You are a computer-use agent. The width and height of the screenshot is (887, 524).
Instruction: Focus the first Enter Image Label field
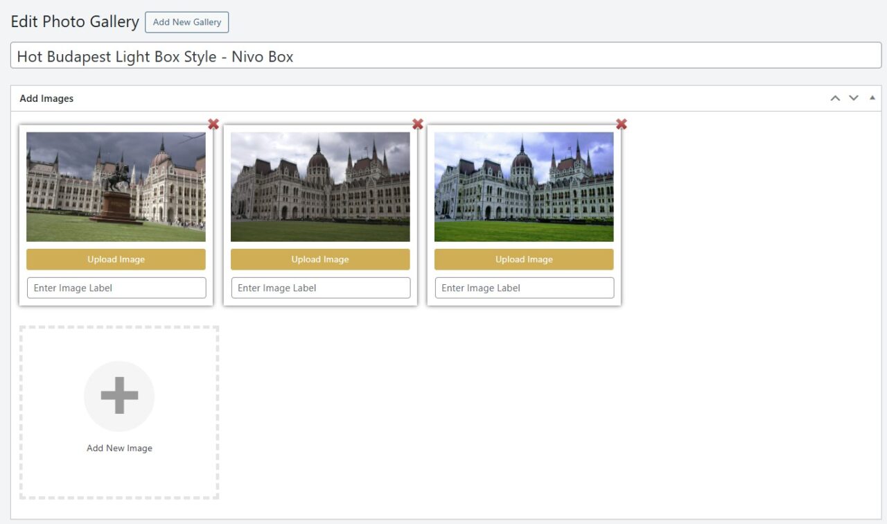point(116,288)
